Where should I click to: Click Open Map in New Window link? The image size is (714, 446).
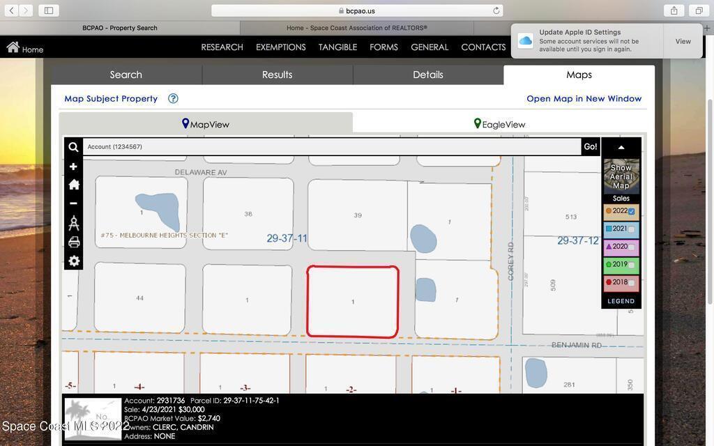click(x=584, y=99)
